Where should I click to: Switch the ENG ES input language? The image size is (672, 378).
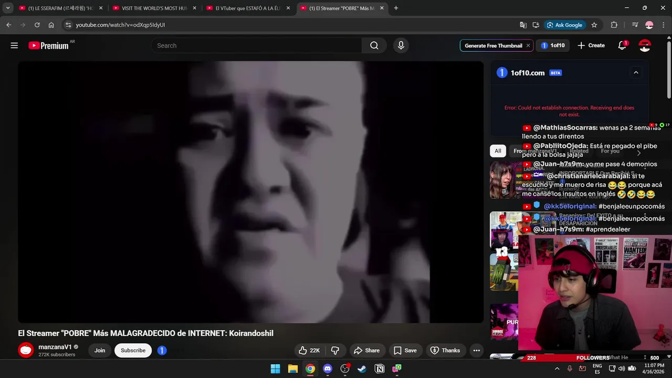click(597, 369)
